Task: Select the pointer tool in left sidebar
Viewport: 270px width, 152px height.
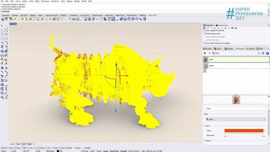Action: (2, 26)
